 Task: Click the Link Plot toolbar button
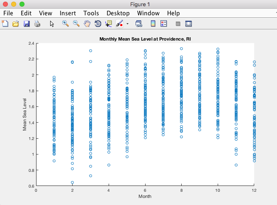point(139,24)
